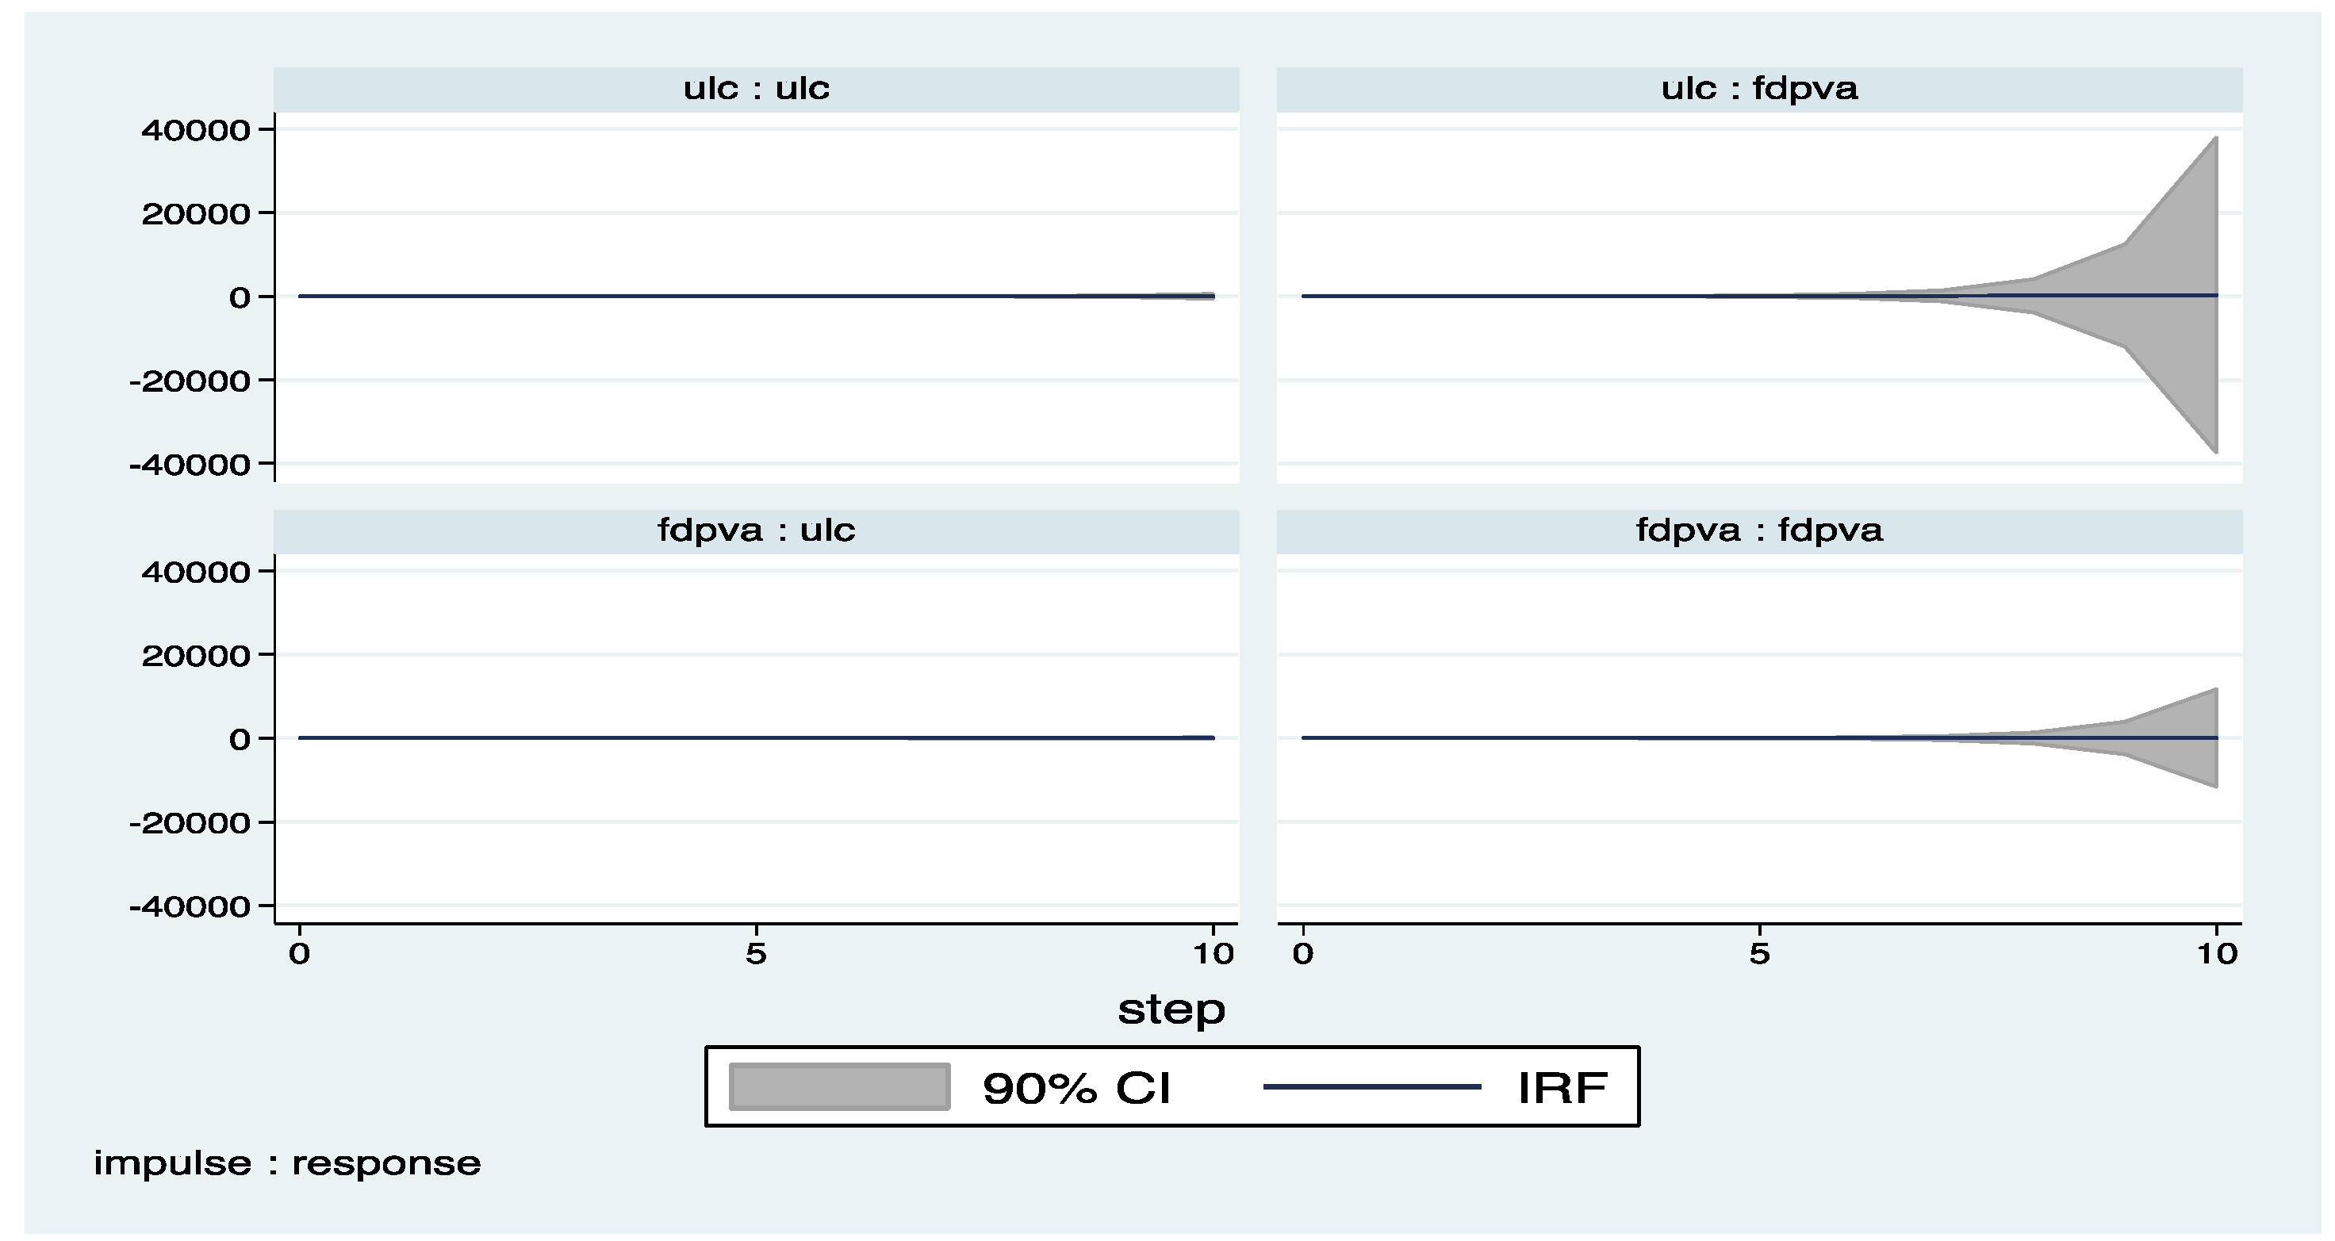Click the "IRF" legend label text
Image resolution: width=2335 pixels, height=1241 pixels.
click(1562, 1088)
